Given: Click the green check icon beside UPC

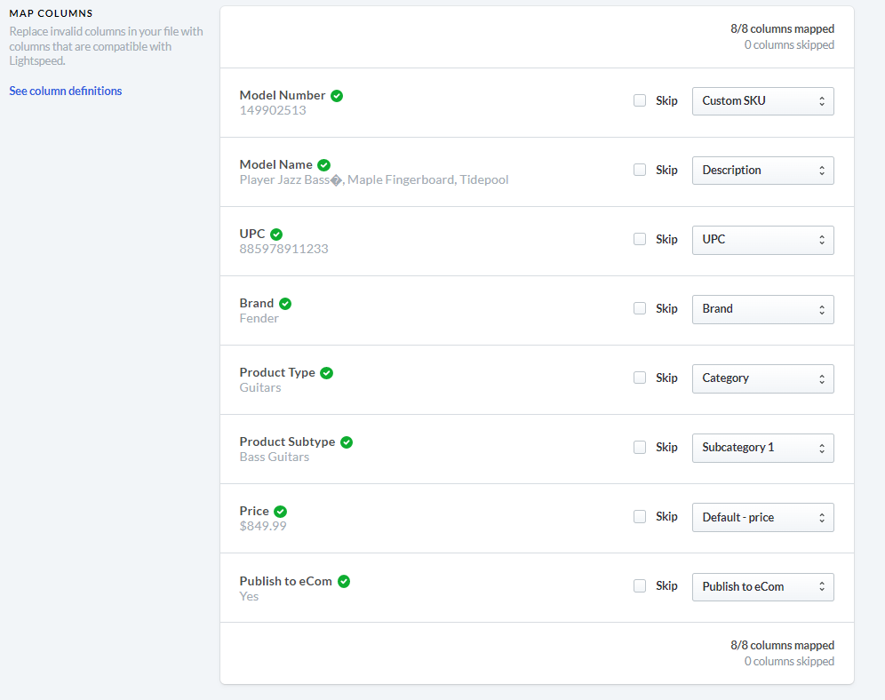Looking at the screenshot, I should pyautogui.click(x=276, y=235).
